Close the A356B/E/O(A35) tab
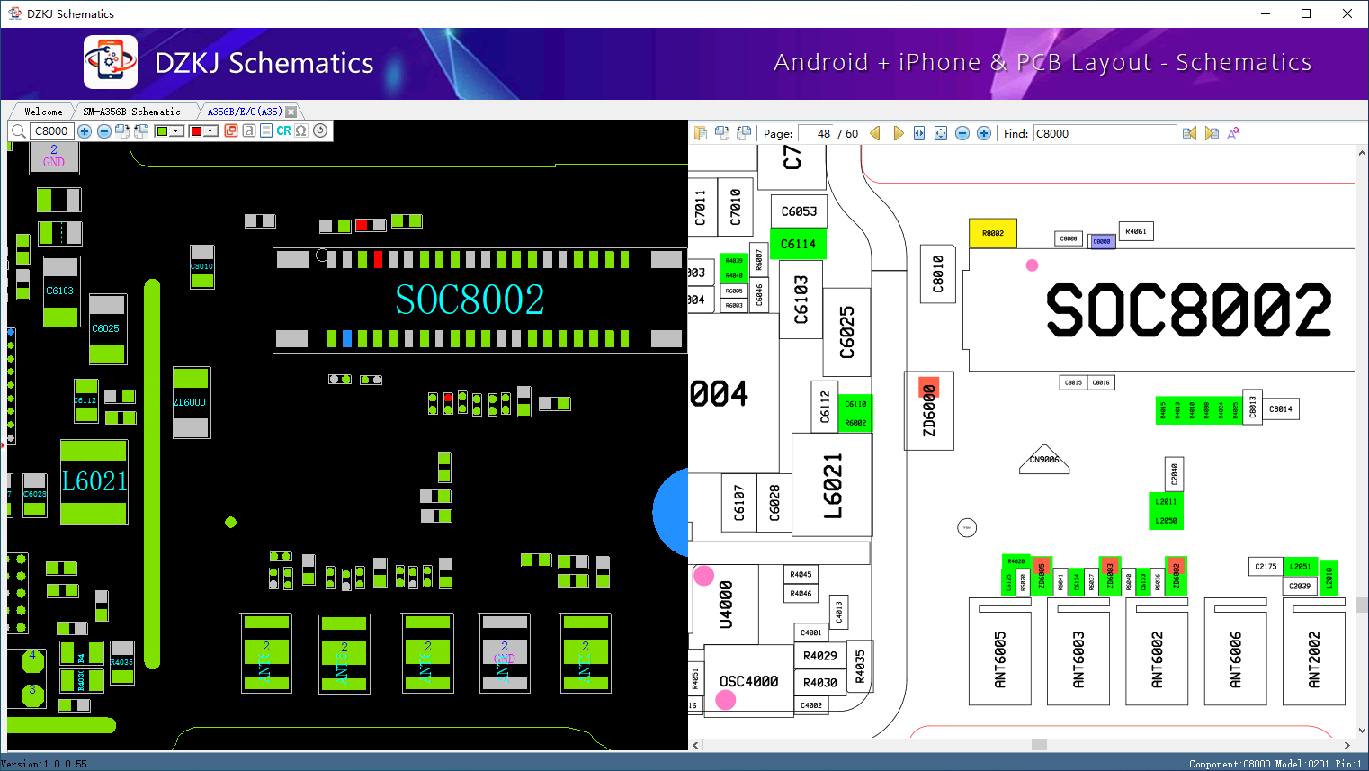 pos(291,112)
